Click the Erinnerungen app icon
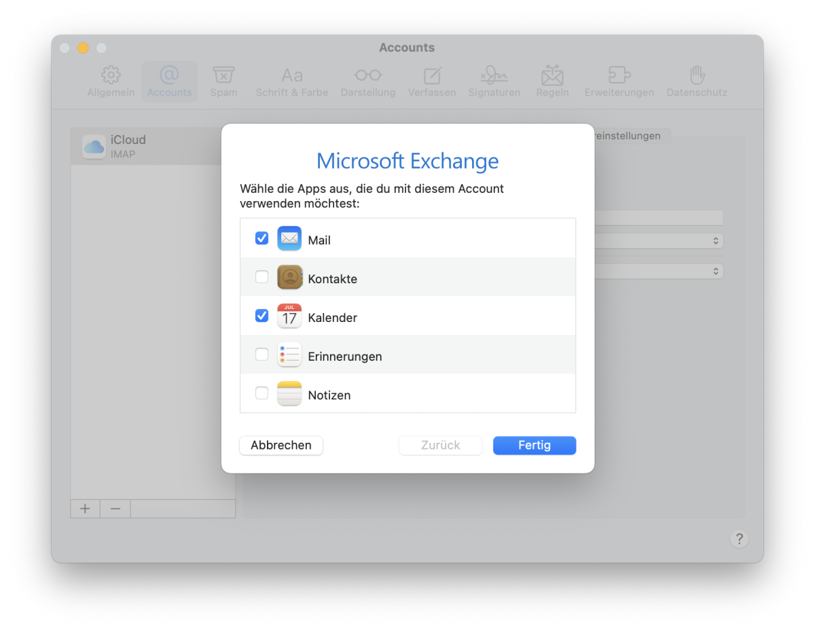The height and width of the screenshot is (631, 815). point(289,355)
